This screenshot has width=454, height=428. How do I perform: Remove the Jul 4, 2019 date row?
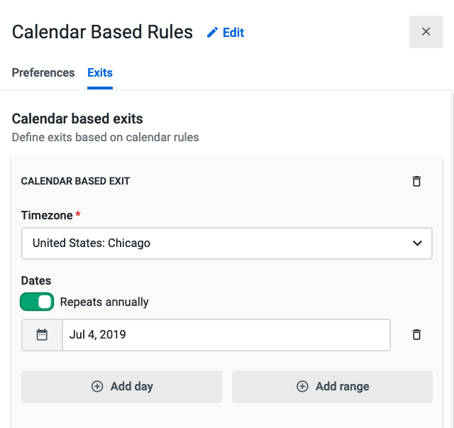pos(416,335)
